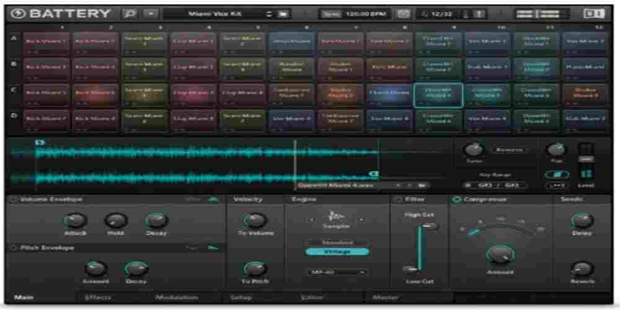Open the header main menu dropdown arrow

tap(151, 14)
